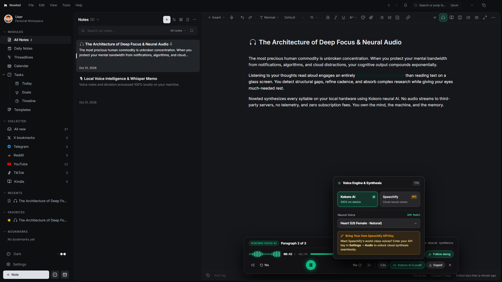Select the Speechify cloud voices engine

(400, 199)
